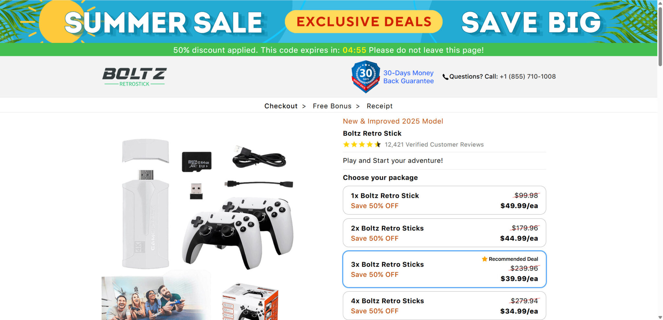Open the Receipt breadcrumb step
Image resolution: width=663 pixels, height=320 pixels.
[379, 106]
